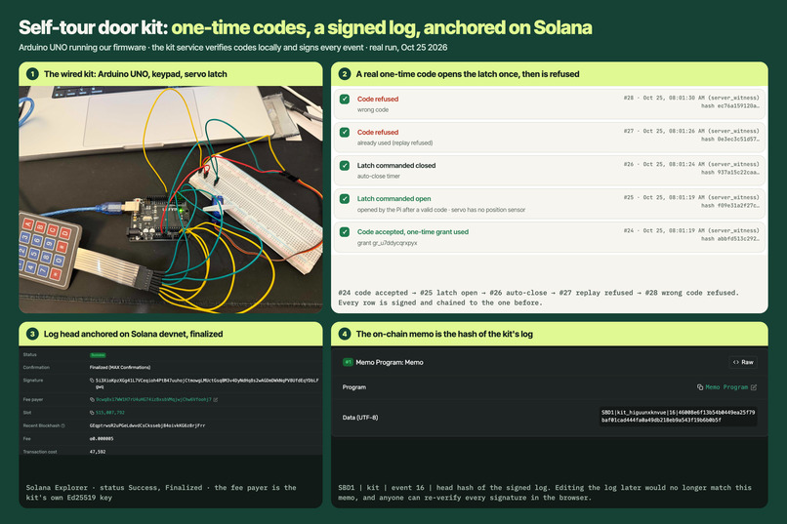Toggle checkbox on 'Code refused – wrong code' row

tap(345, 100)
